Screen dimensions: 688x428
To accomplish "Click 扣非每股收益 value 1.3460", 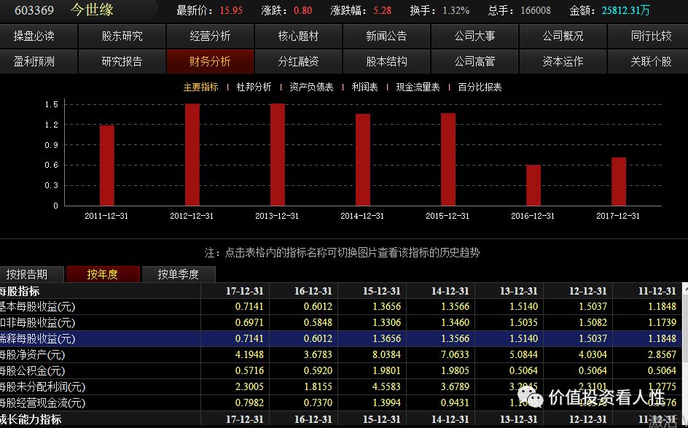I will pyautogui.click(x=455, y=323).
